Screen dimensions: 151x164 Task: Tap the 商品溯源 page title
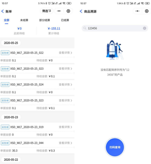[90, 11]
